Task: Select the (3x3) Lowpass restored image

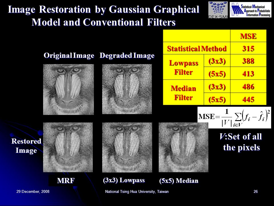Action: click(x=127, y=147)
